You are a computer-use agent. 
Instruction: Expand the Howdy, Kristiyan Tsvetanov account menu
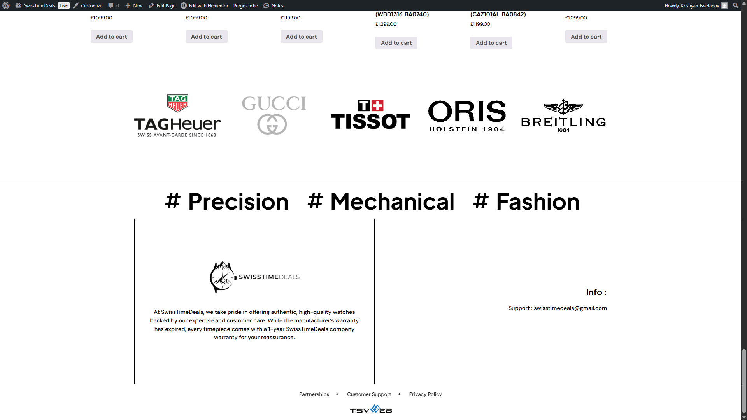pyautogui.click(x=692, y=5)
